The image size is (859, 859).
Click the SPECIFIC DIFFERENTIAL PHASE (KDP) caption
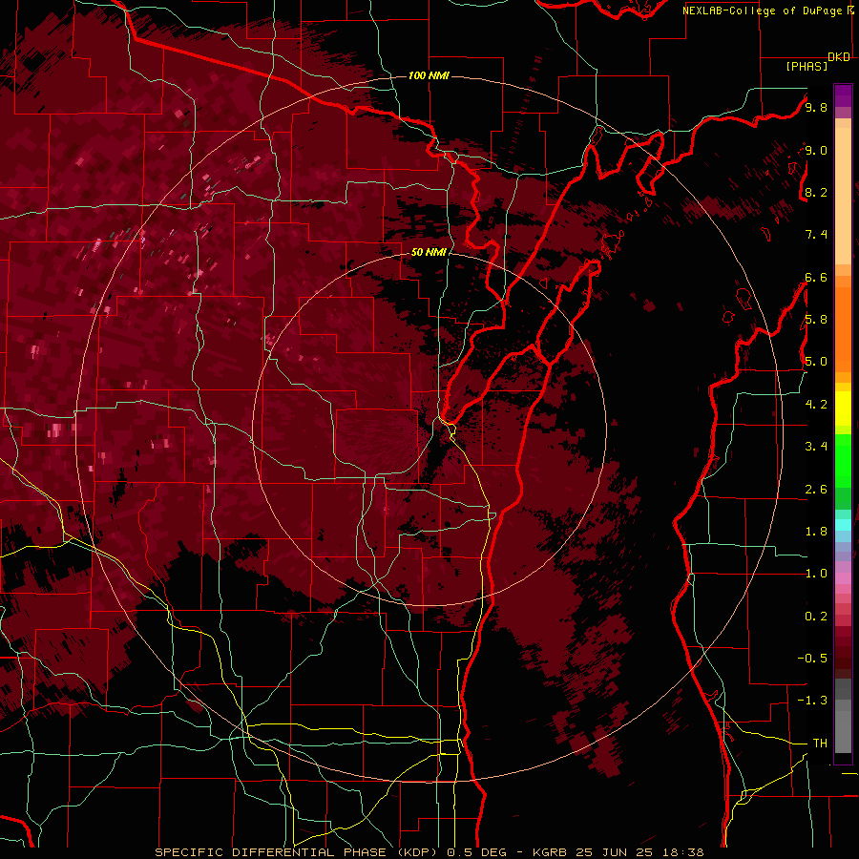coord(298,852)
